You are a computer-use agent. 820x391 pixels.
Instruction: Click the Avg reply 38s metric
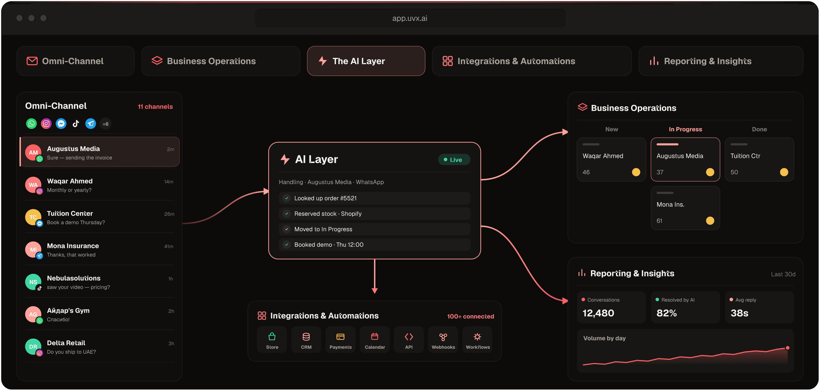[759, 307]
